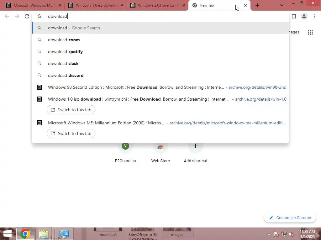The height and width of the screenshot is (240, 321).
Task: Click the browser forward arrow
Action: pos(17,16)
